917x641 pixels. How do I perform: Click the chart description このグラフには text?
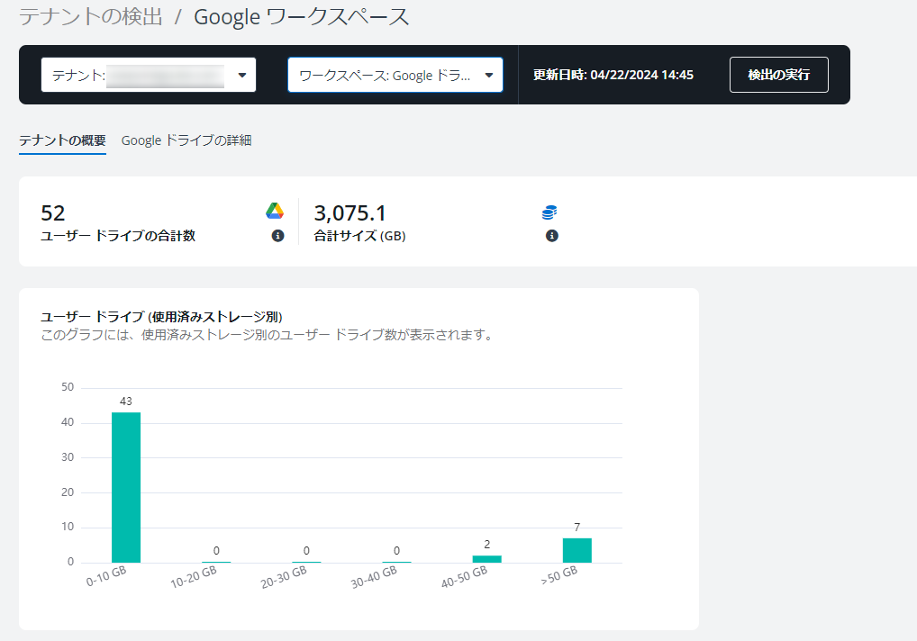(x=268, y=335)
